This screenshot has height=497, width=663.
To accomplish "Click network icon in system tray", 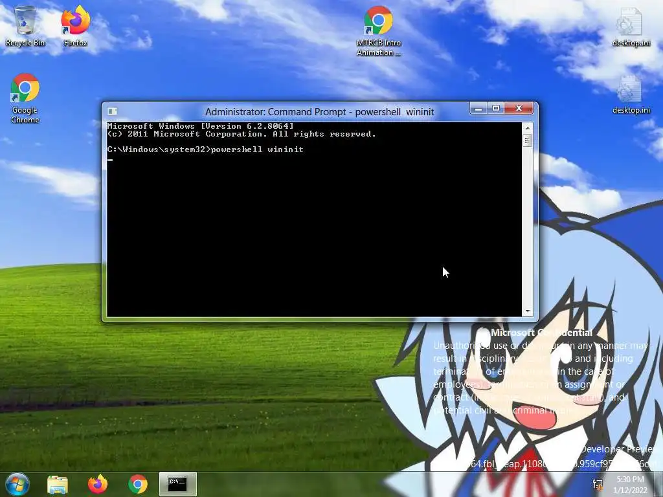I will coord(598,484).
